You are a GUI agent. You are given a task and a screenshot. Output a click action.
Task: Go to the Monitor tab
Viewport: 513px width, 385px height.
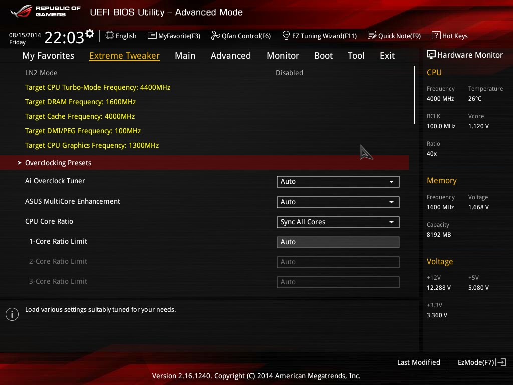coord(283,56)
